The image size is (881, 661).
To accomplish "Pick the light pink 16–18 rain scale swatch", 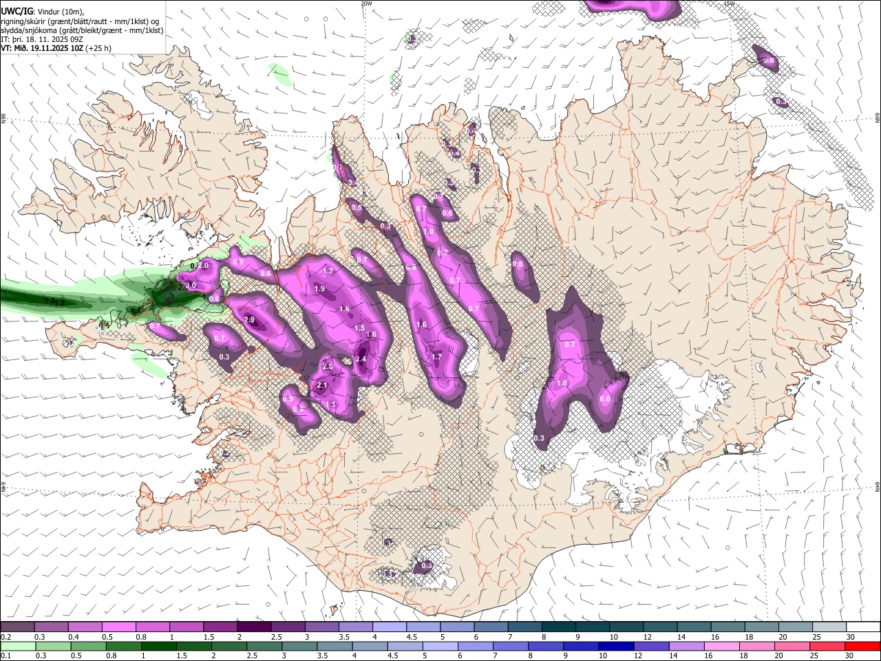I will 721,647.
